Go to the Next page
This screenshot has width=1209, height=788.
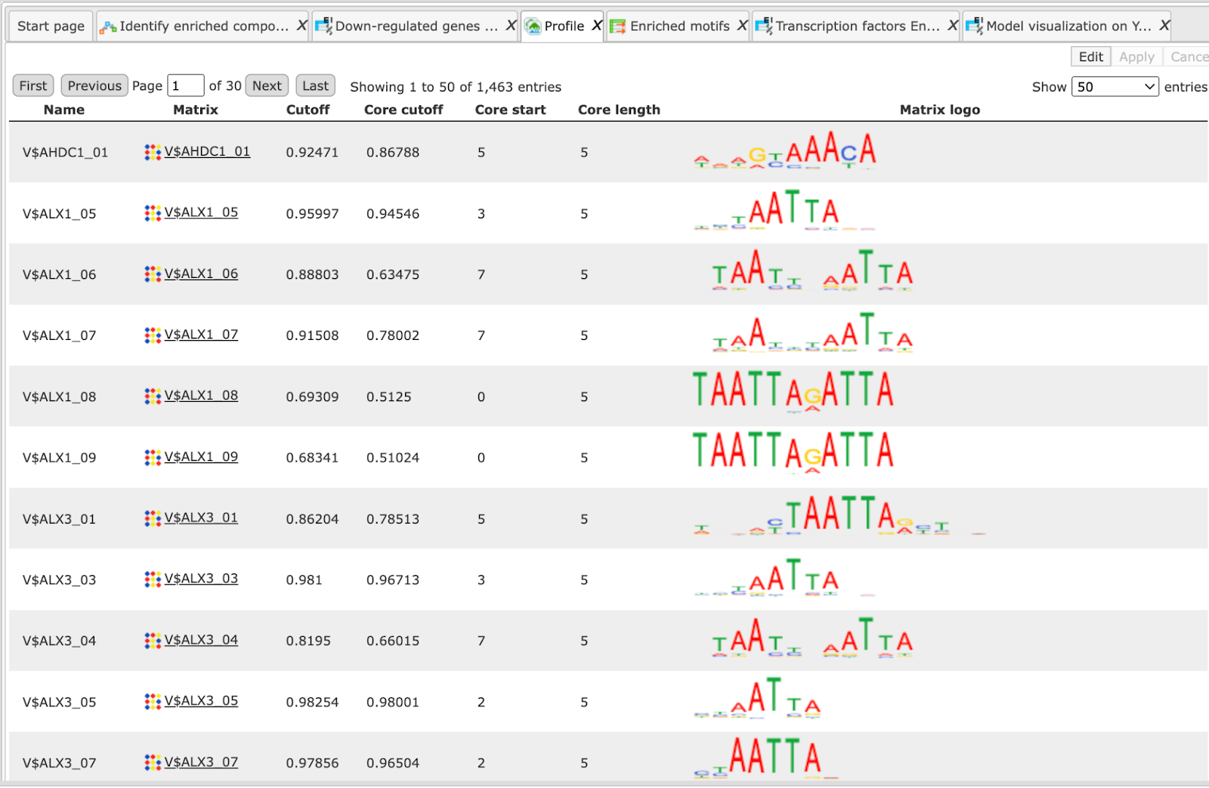267,85
